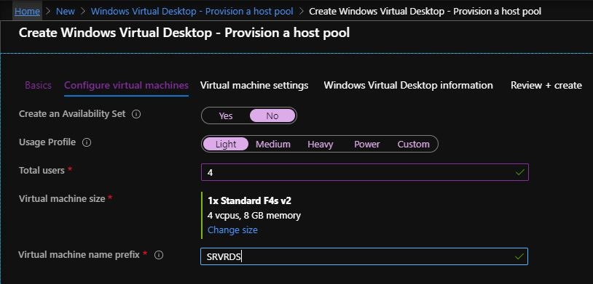Choose the Medium usage profile
The height and width of the screenshot is (284, 593).
tap(273, 144)
